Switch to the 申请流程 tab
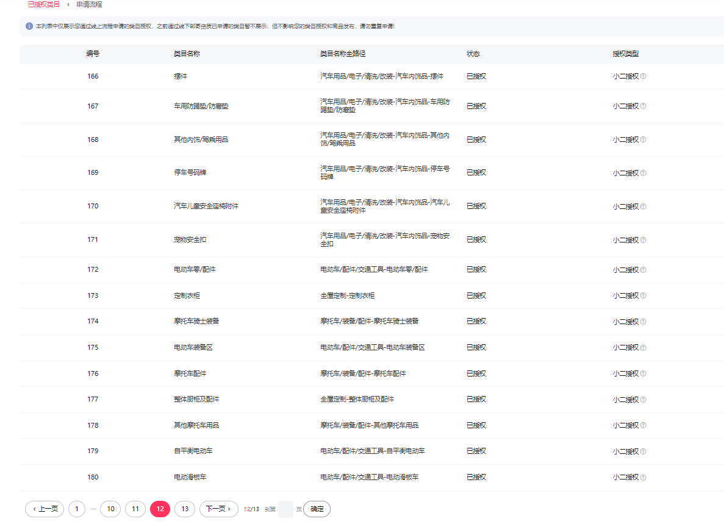The width and height of the screenshot is (724, 527). point(89,4)
